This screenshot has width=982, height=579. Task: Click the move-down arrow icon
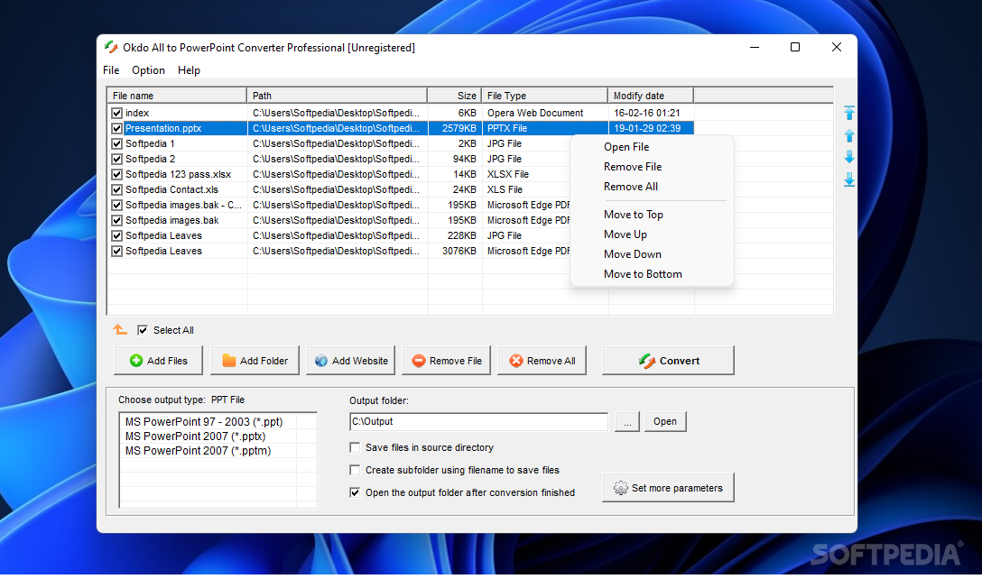coord(849,157)
